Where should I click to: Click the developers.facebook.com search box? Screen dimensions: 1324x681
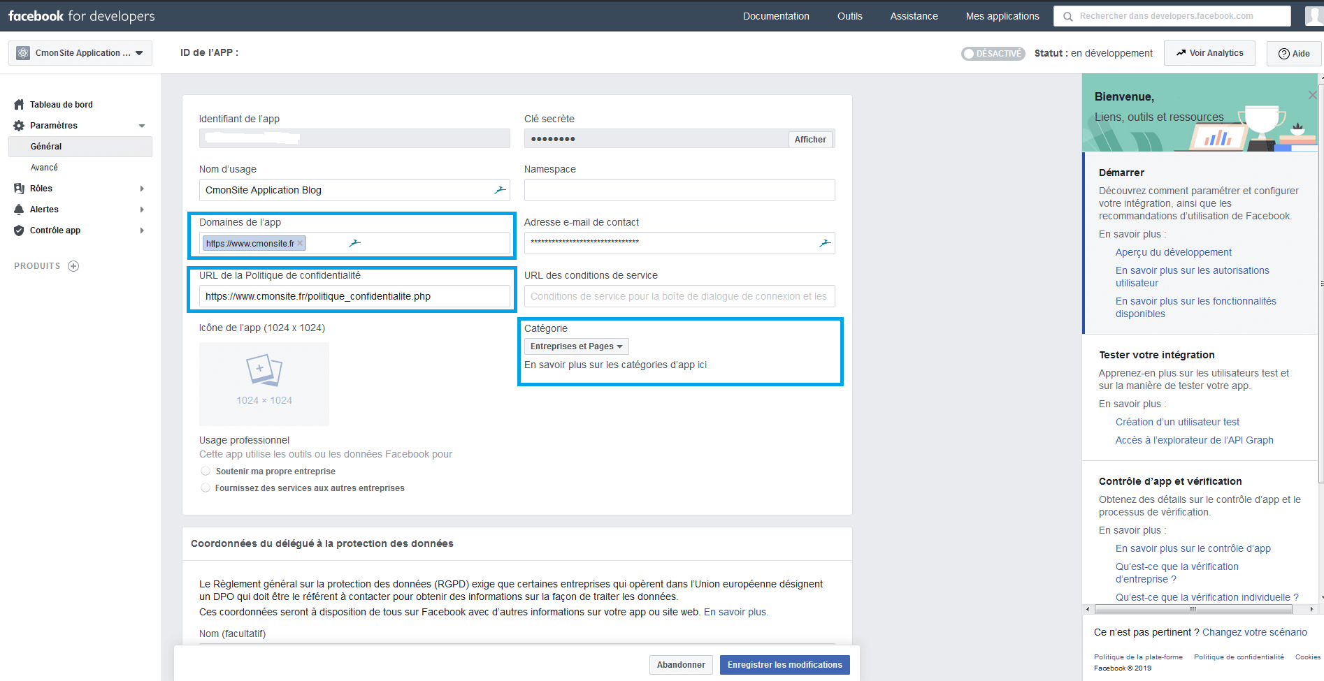click(x=1172, y=16)
